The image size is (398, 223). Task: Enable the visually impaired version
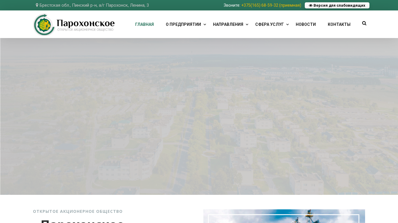[337, 6]
